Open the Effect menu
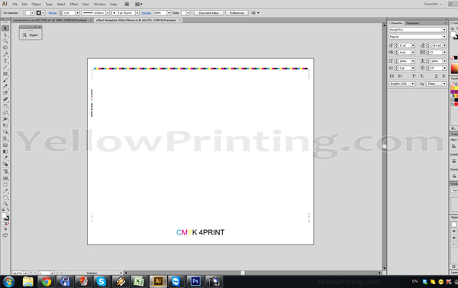Image resolution: width=458 pixels, height=288 pixels. (74, 4)
